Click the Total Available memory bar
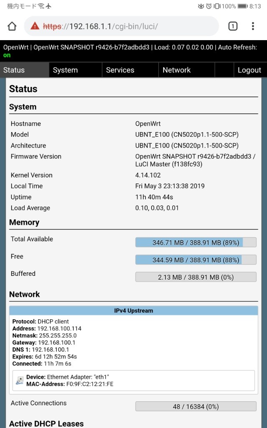This screenshot has height=428, width=267. click(x=196, y=242)
